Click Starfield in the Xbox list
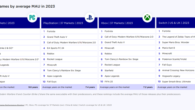This screenshot has height=110, width=195. click(x=127, y=70)
